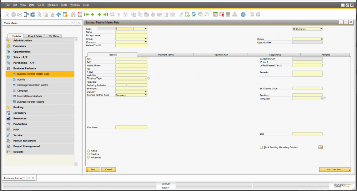
Task: Open the Help question mark icon
Action: point(243,15)
